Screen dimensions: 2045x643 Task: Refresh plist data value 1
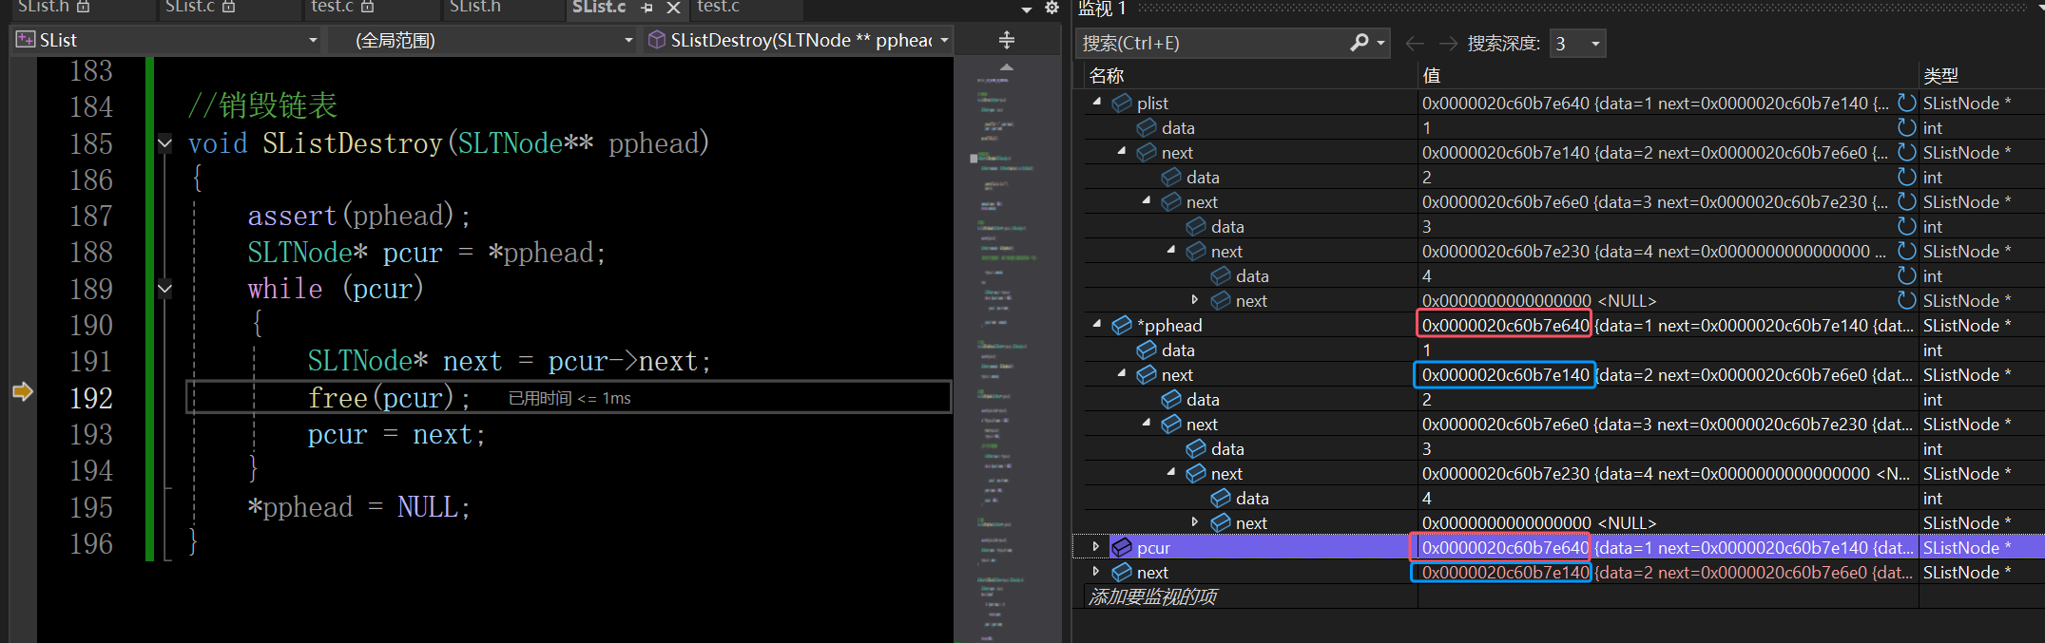click(x=1906, y=127)
